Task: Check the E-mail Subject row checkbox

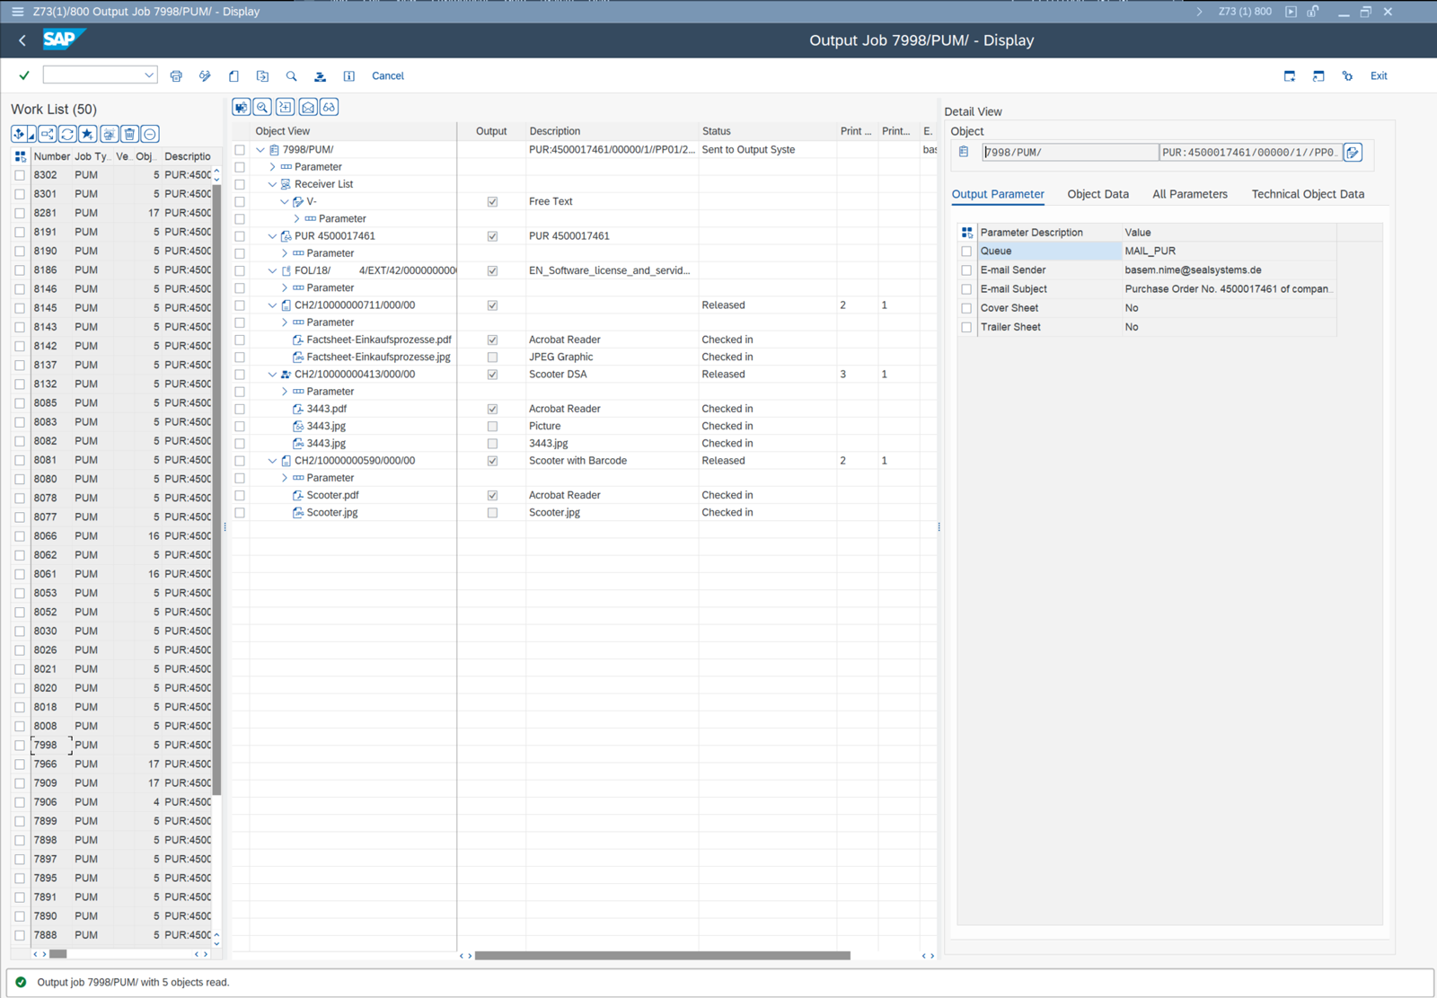Action: click(966, 289)
